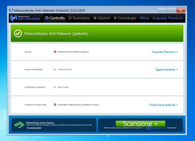Click the green check icon next to 'Non in corso'
The width and height of the screenshot is (195, 141).
[x=55, y=87]
